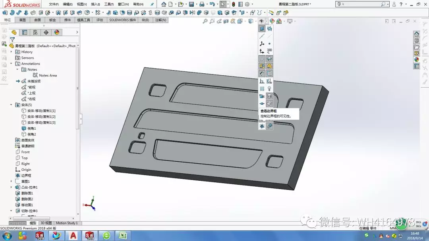Expand the History tree node
429x241 pixels.
[x=11, y=52]
